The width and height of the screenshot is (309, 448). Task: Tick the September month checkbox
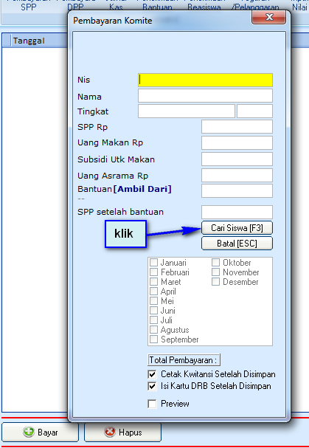(x=153, y=340)
